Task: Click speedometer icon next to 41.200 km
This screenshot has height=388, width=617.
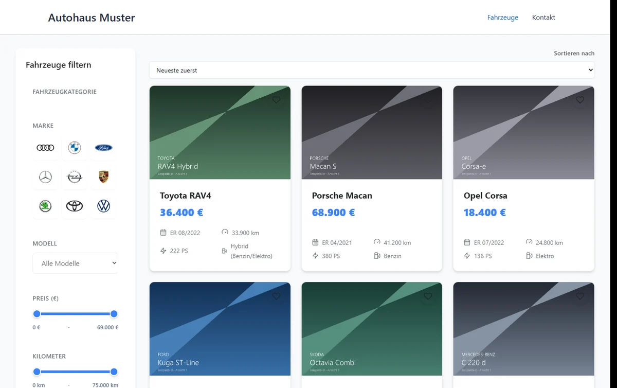Action: pos(377,242)
